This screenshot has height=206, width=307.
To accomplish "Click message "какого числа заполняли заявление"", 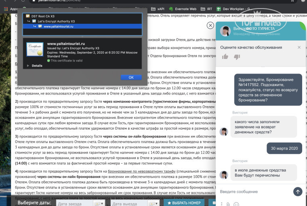I will pos(263,127).
